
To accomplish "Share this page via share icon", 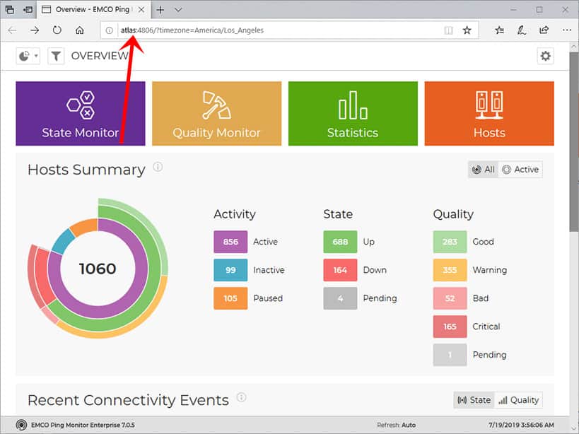I will (x=544, y=30).
